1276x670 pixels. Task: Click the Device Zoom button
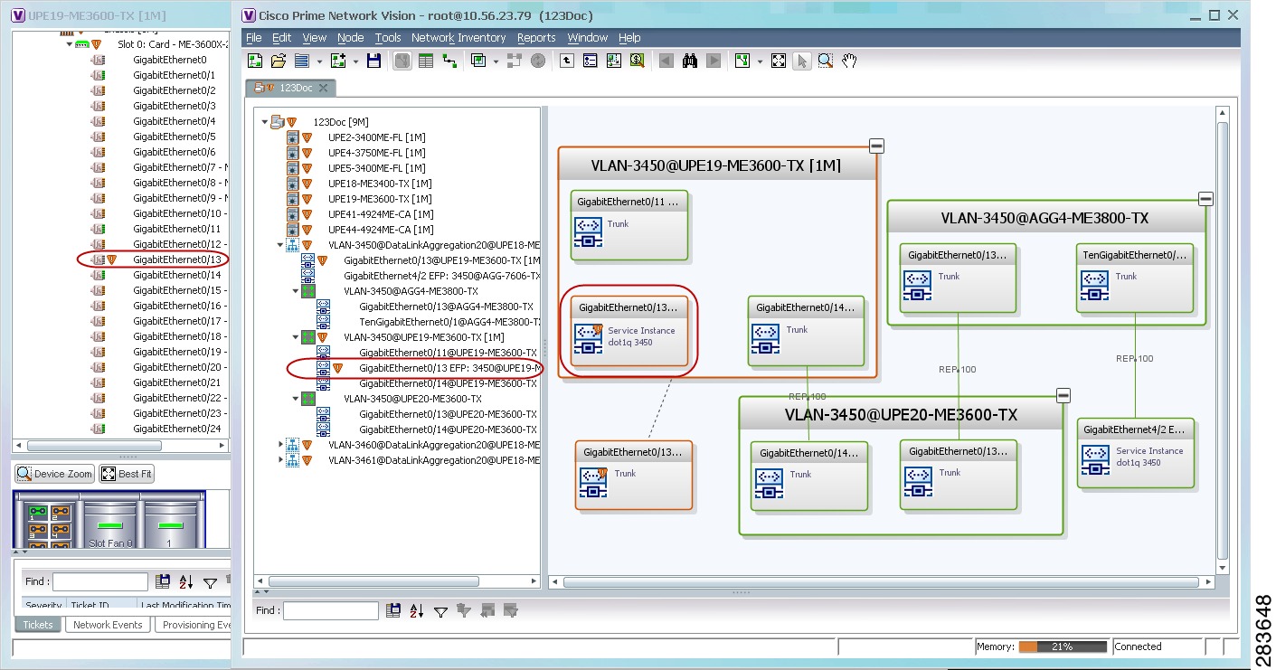(x=54, y=474)
